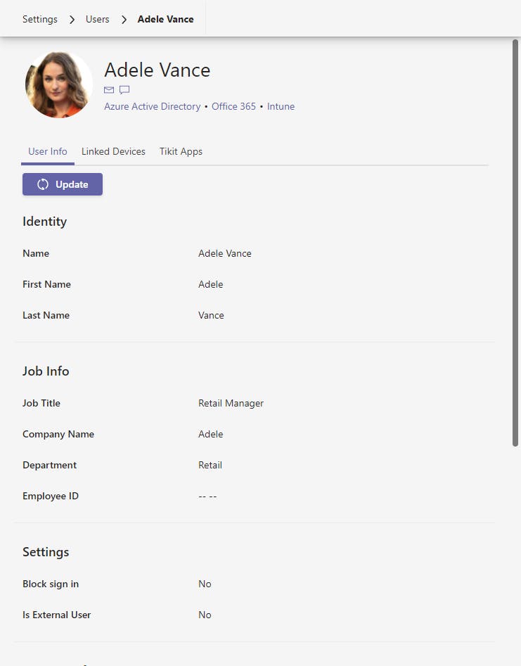The image size is (521, 666).
Task: Click the Name value 'Adele Vance'
Action: point(224,254)
